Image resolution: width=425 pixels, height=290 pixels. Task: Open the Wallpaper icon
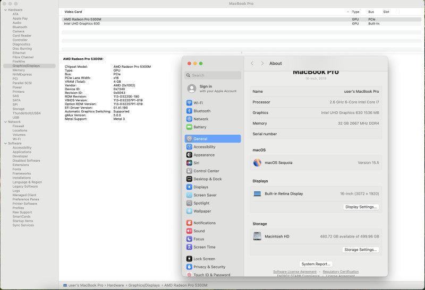coord(189,211)
